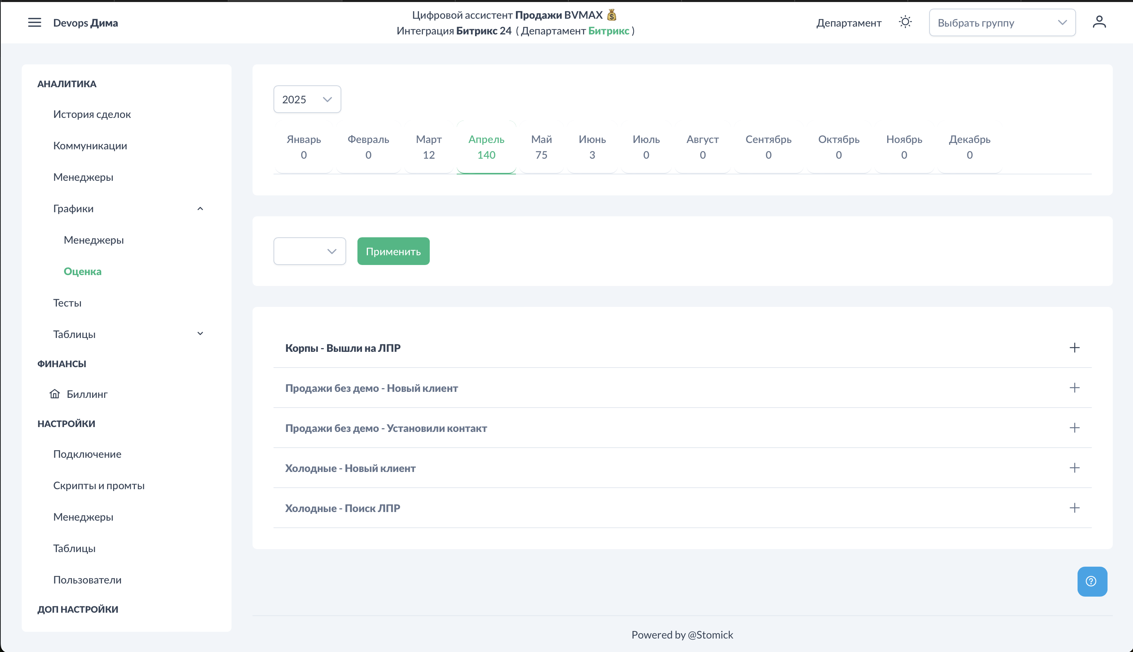The height and width of the screenshot is (652, 1133).
Task: Expand the Таблицы section chevron
Action: tap(200, 333)
